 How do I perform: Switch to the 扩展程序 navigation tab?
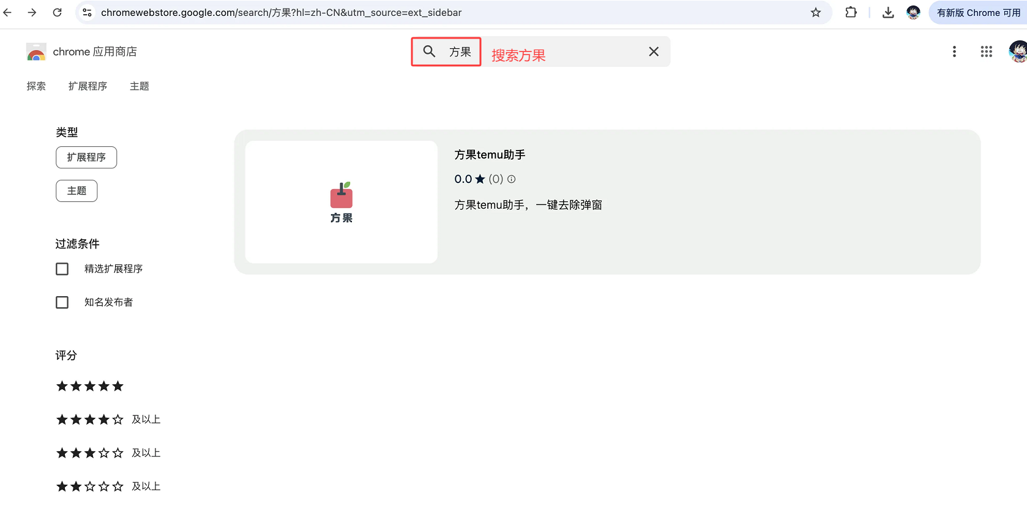[x=88, y=86]
